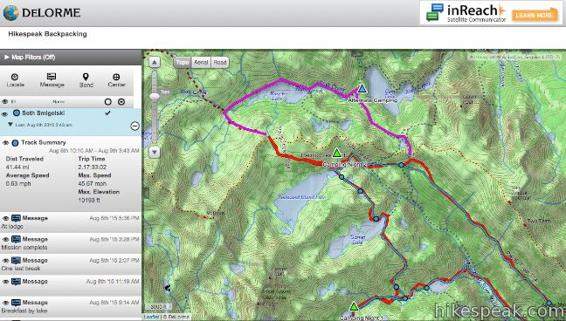Collapse the 'Last: Aug 9th' triangle under Seth
Image resolution: width=566 pixels, height=321 pixels.
point(10,125)
